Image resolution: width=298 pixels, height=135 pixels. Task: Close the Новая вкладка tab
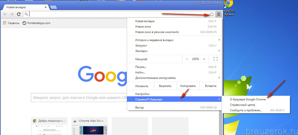[x=46, y=7]
